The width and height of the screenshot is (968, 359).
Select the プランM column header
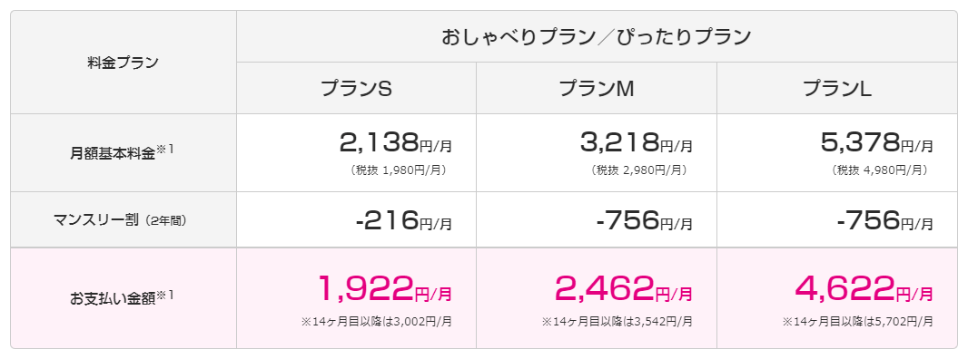597,89
